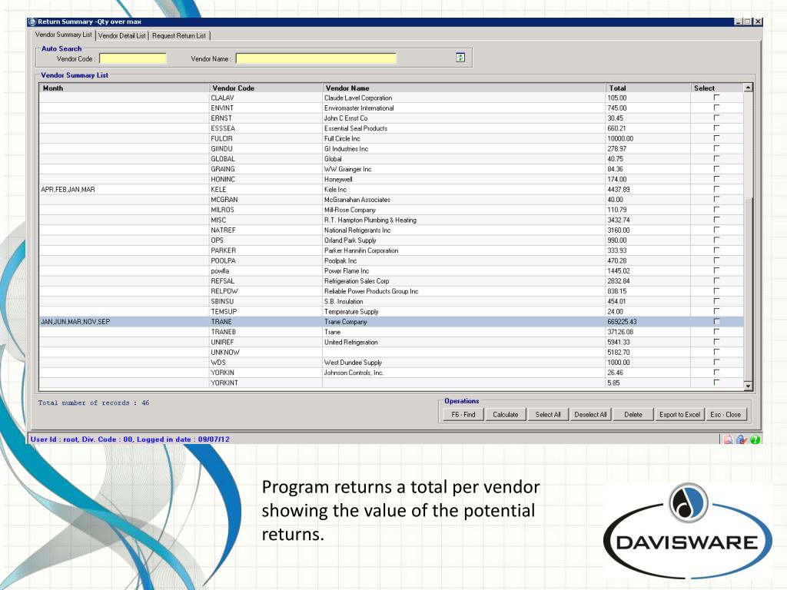Open the Vendor Summary List tab
Image resolution: width=787 pixels, height=590 pixels.
click(x=64, y=35)
